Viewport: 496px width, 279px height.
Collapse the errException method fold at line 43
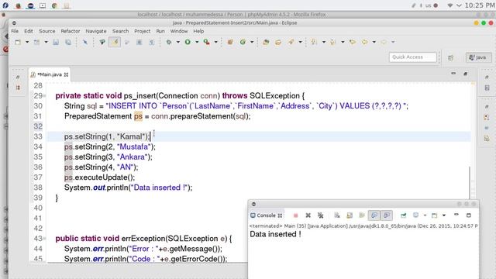[x=44, y=238]
